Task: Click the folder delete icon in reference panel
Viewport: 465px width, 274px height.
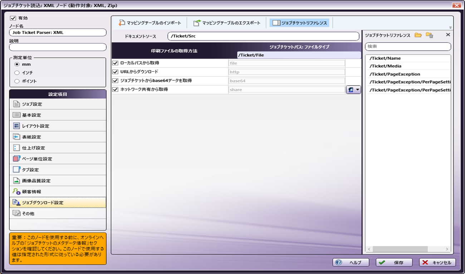Action: [x=429, y=35]
